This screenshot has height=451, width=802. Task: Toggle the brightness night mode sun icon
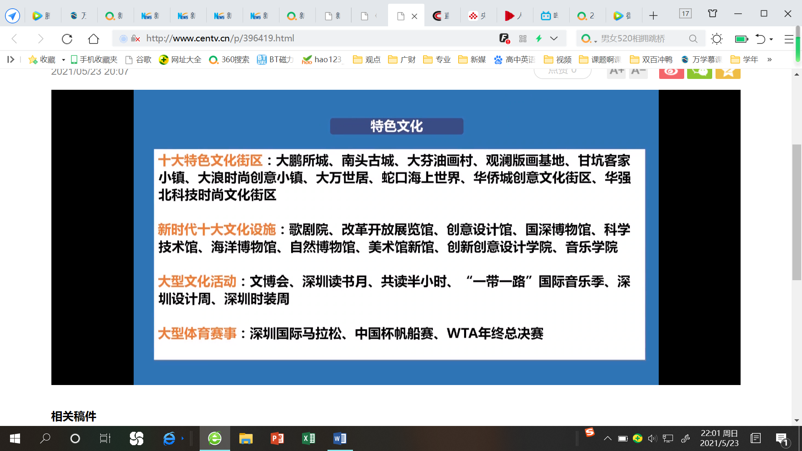point(717,39)
